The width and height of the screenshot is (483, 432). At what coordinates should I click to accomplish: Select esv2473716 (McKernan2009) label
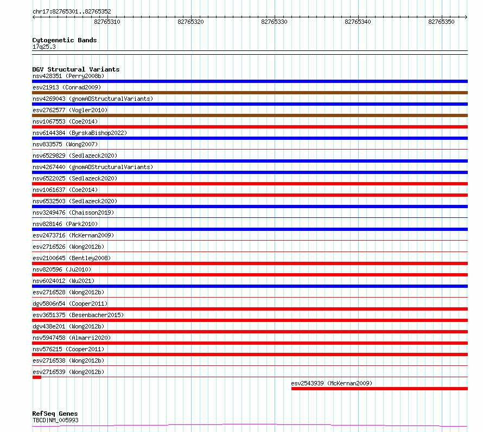[x=73, y=235]
